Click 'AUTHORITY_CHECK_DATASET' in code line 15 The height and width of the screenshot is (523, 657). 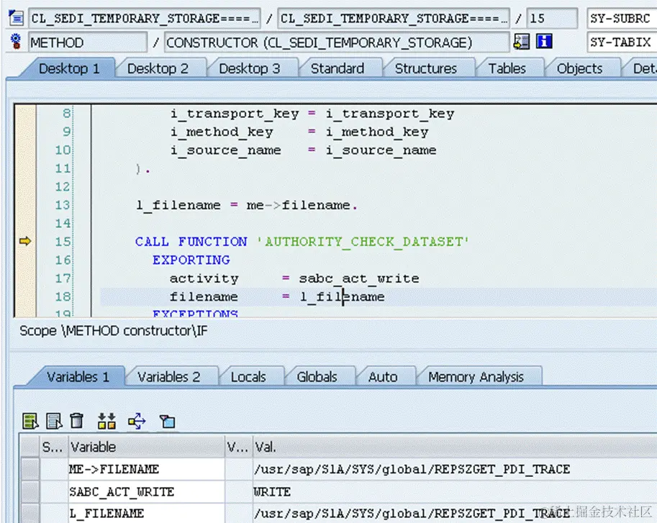[362, 242]
